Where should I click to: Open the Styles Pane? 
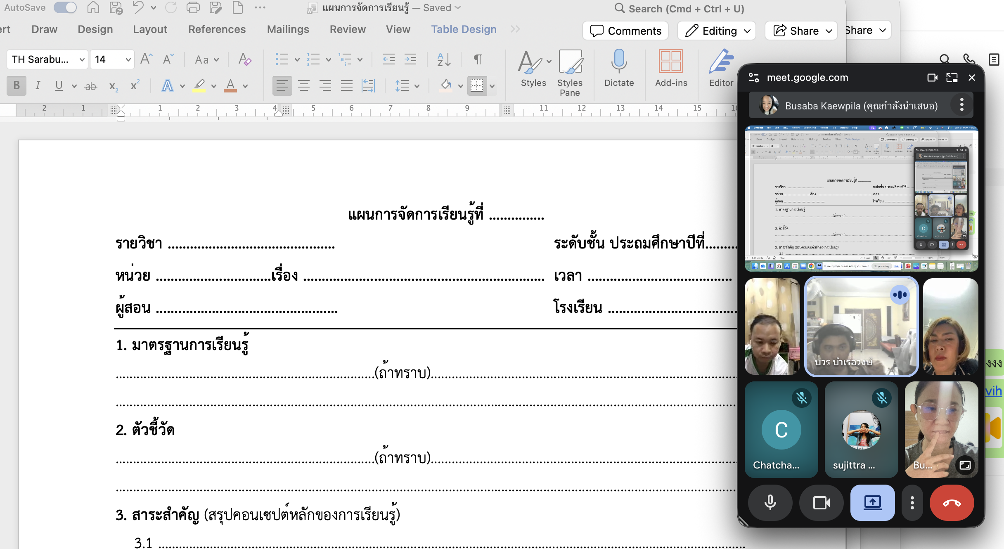point(570,73)
